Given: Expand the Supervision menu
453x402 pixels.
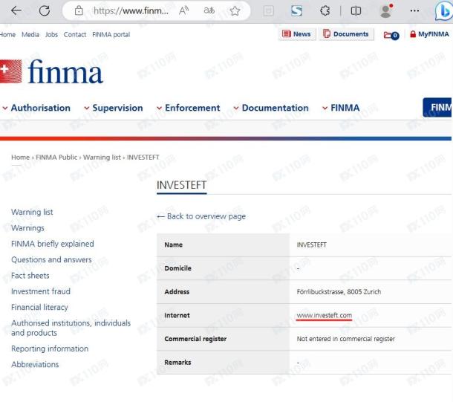Looking at the screenshot, I should pos(114,108).
